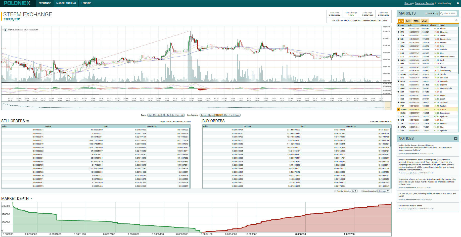Open the Lending tab
The image size is (461, 237).
[x=86, y=3]
